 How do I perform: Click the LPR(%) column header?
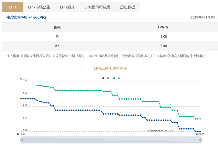[x=164, y=27]
